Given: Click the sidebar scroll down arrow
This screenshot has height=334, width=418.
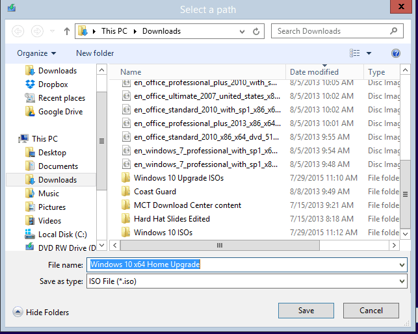Looking at the screenshot, I should pyautogui.click(x=101, y=245).
